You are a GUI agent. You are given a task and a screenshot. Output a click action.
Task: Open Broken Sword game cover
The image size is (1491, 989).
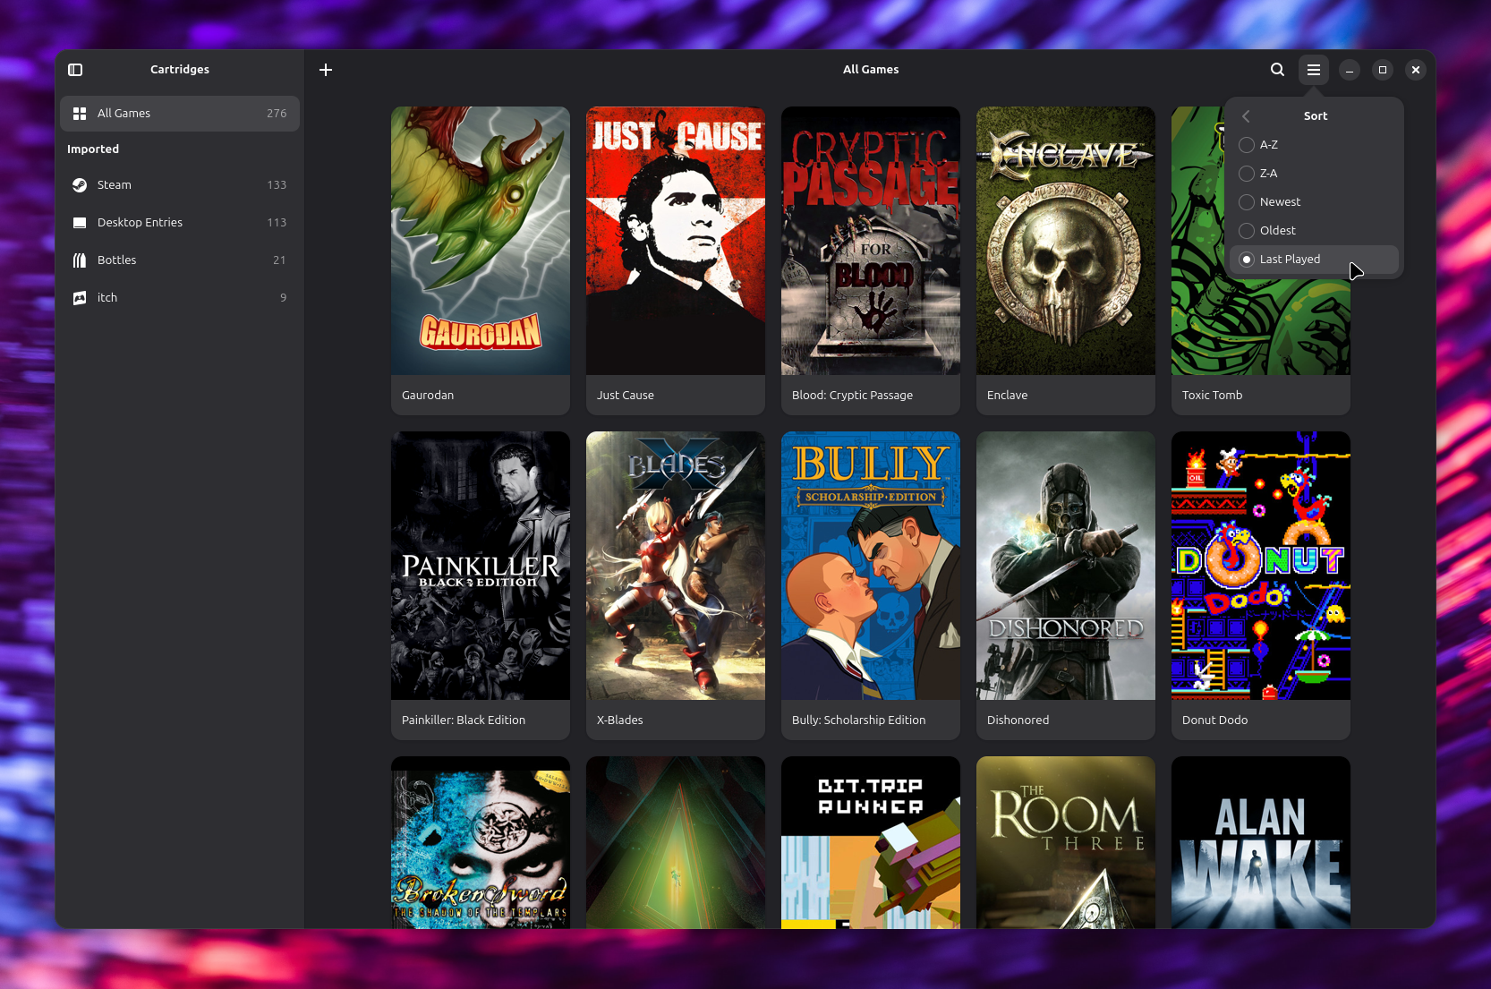pyautogui.click(x=481, y=842)
